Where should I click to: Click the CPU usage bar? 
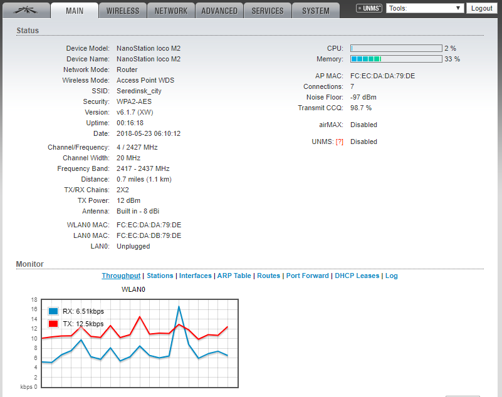[396, 48]
